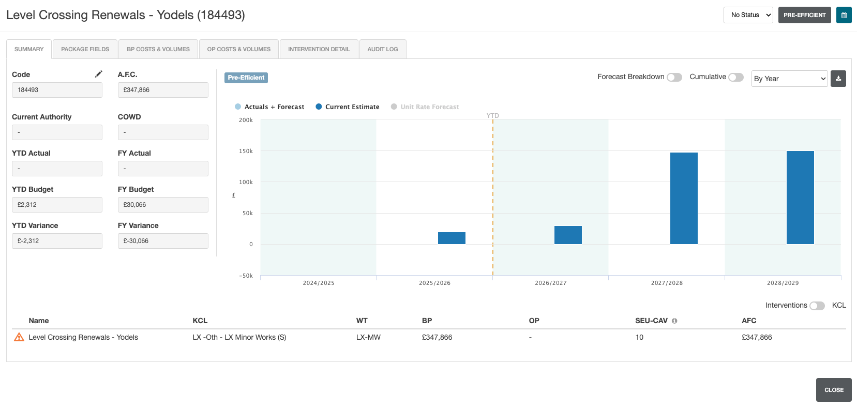Toggle Current Estimate legend marker

[x=319, y=107]
